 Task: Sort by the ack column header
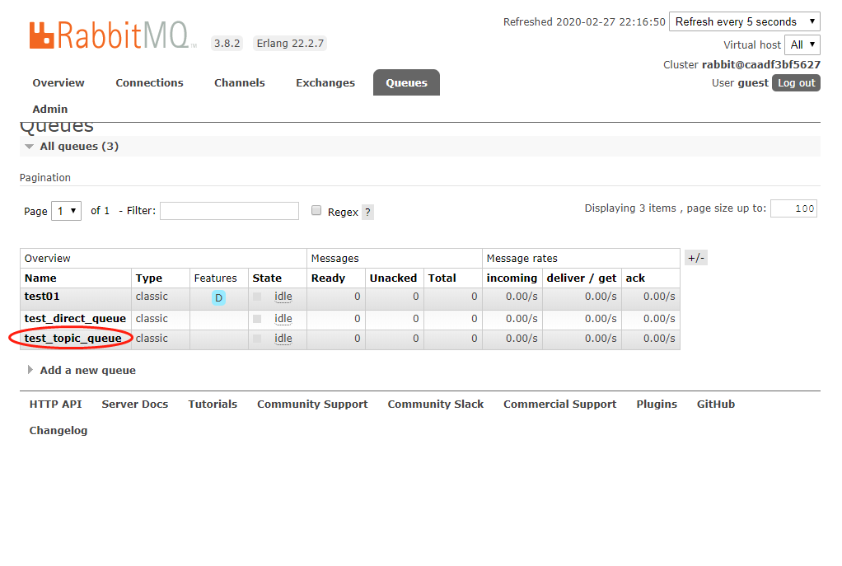[x=635, y=278]
